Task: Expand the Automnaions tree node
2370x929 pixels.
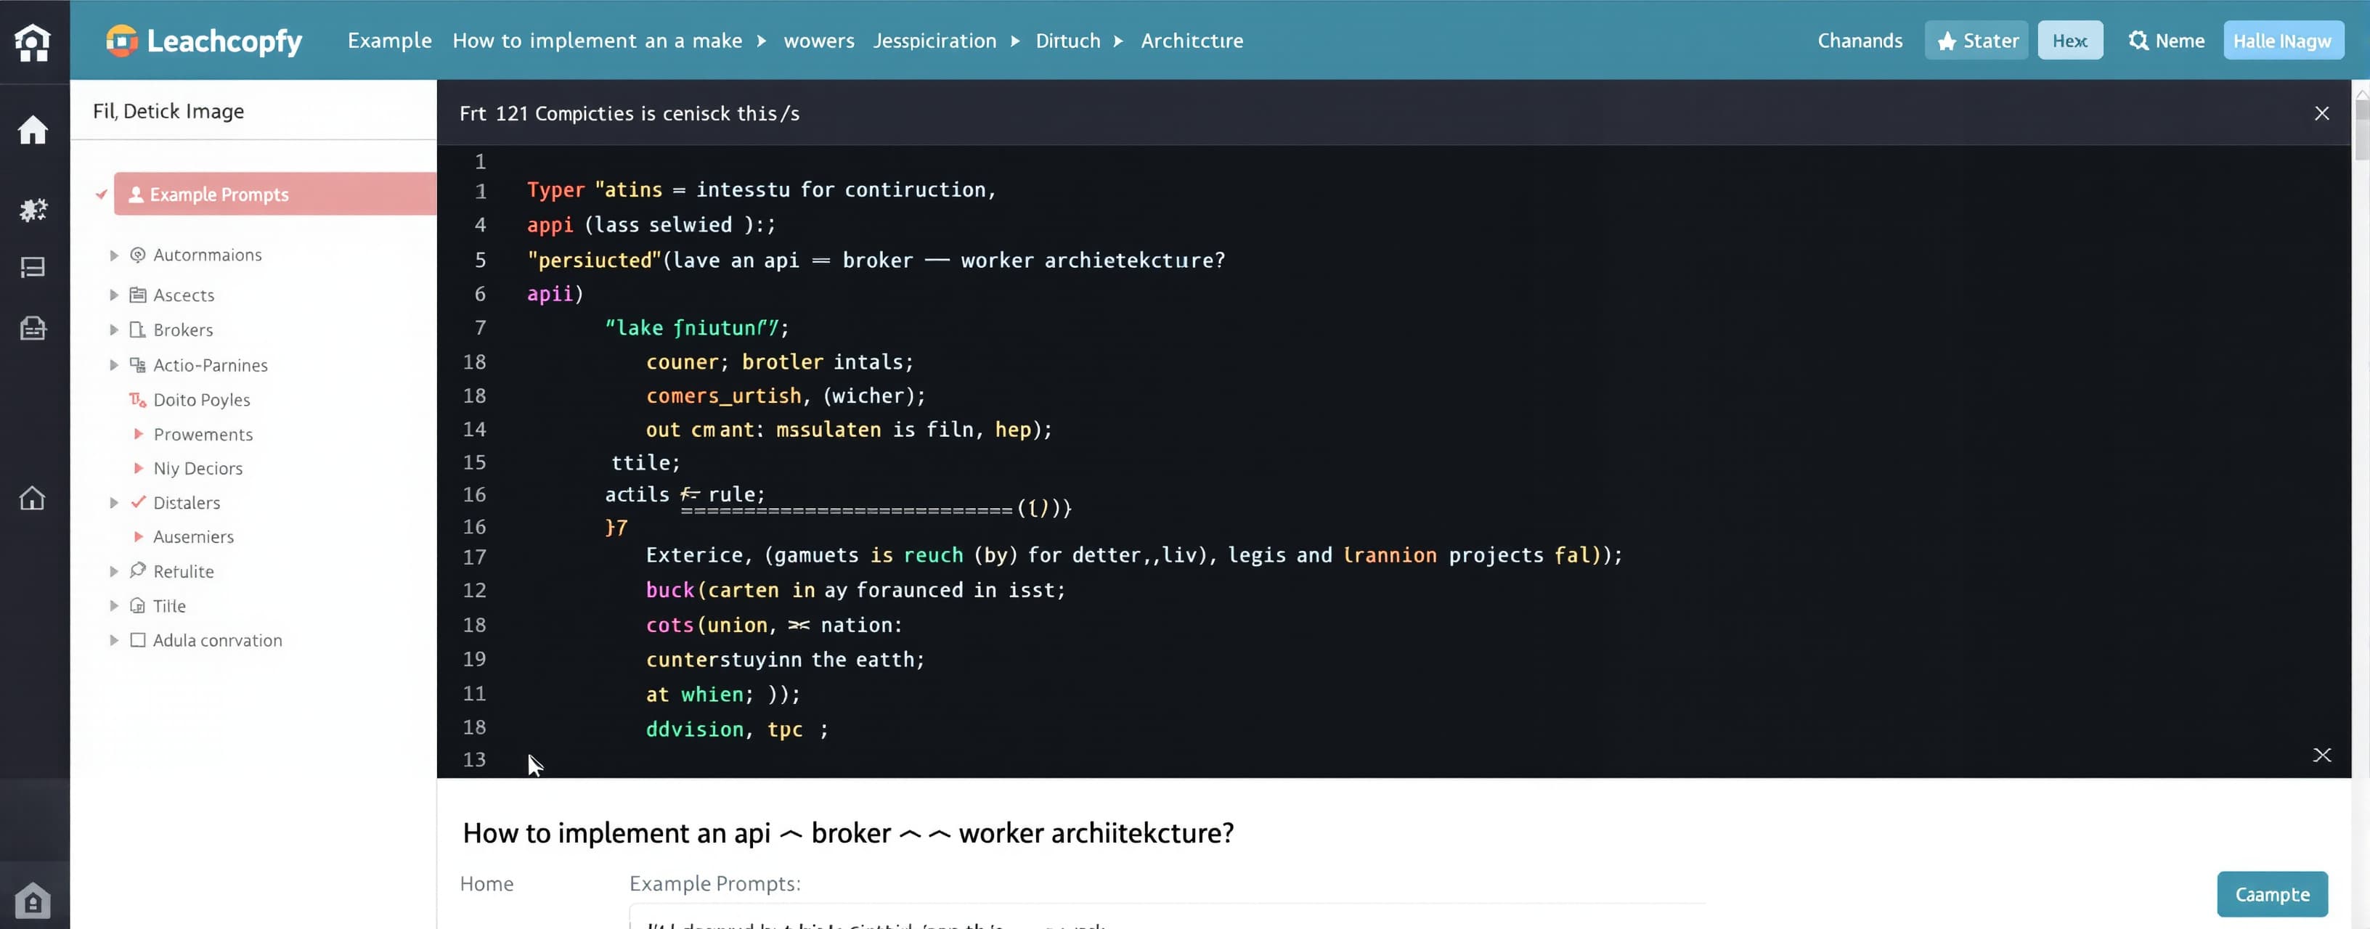Action: pyautogui.click(x=114, y=255)
